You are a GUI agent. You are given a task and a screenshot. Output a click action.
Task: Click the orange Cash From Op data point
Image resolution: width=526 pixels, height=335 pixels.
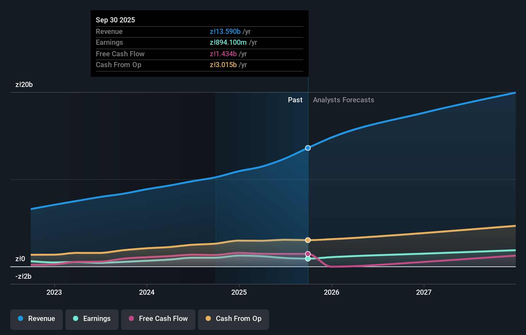pyautogui.click(x=308, y=240)
